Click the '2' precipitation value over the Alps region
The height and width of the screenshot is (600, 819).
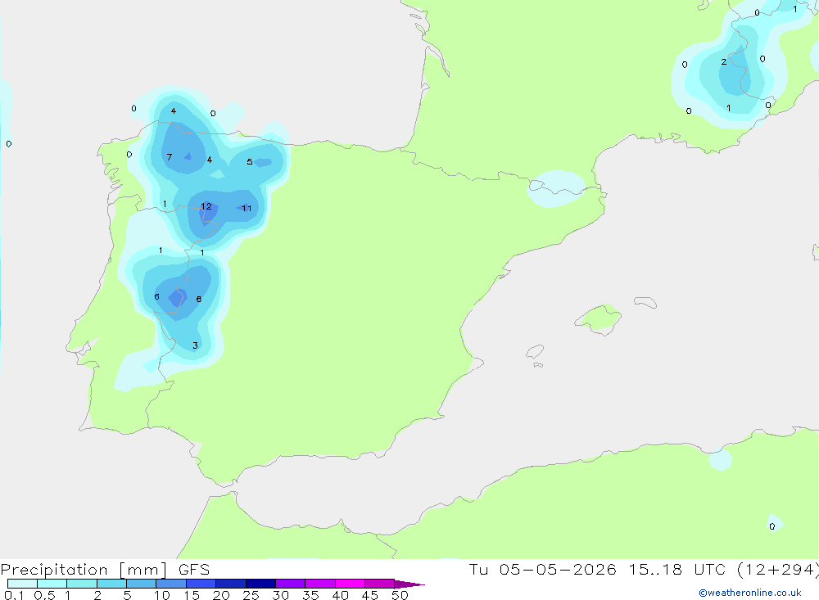[723, 61]
